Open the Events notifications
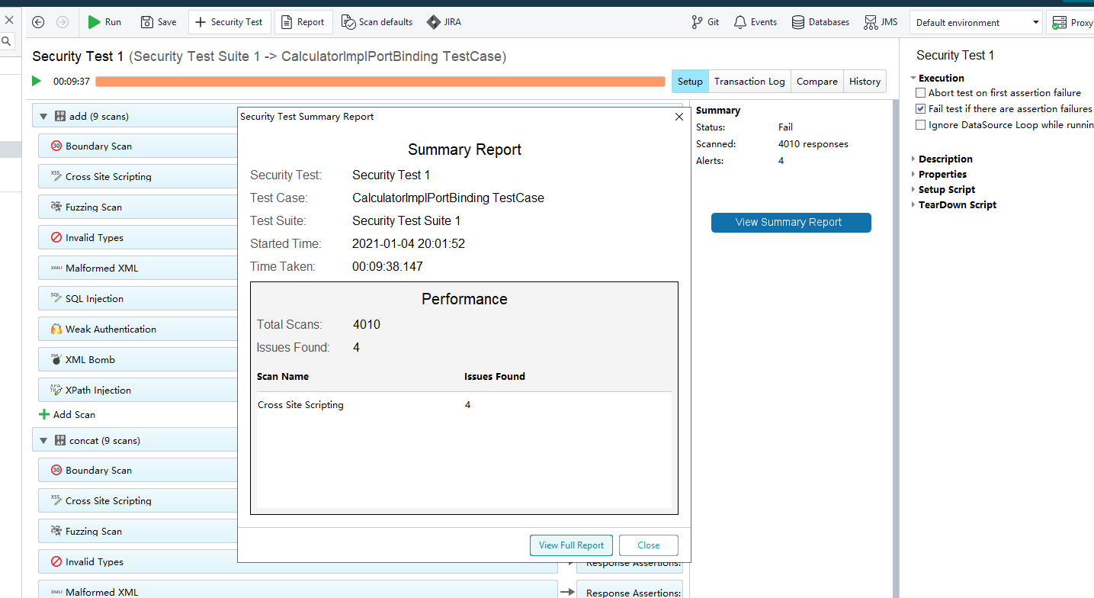Screen dimensions: 1094x598 point(755,22)
